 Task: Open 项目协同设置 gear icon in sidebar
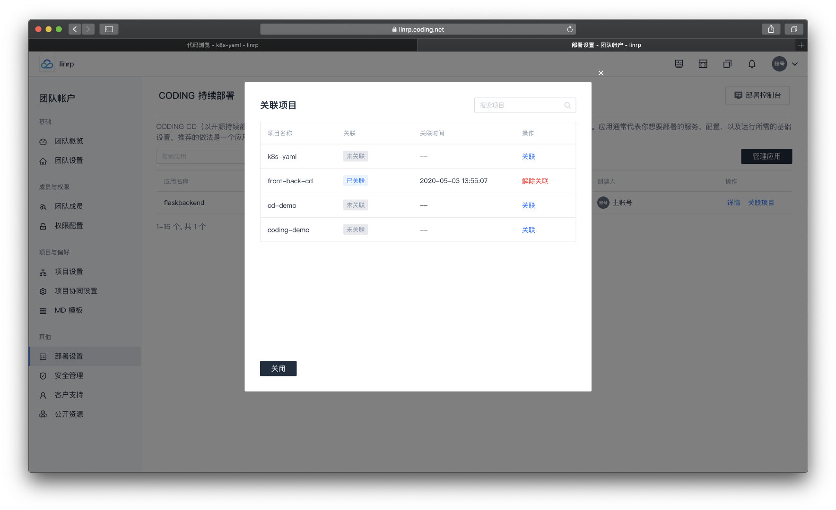(43, 291)
